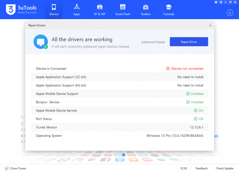Screen dimensions: 239x172
Task: Select the Operating System label
Action: tap(49, 136)
